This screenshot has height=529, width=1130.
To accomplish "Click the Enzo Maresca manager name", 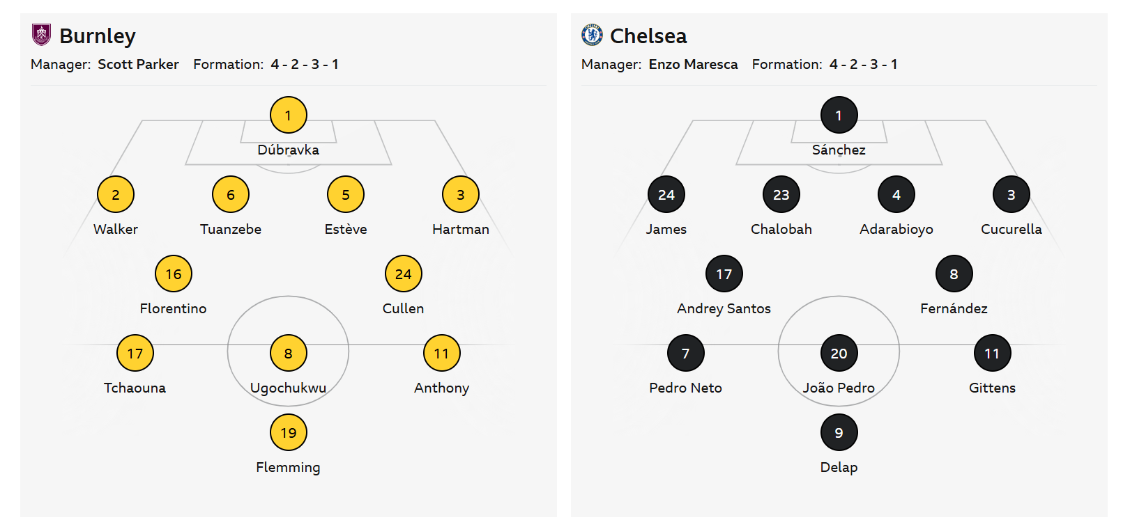I will click(693, 64).
